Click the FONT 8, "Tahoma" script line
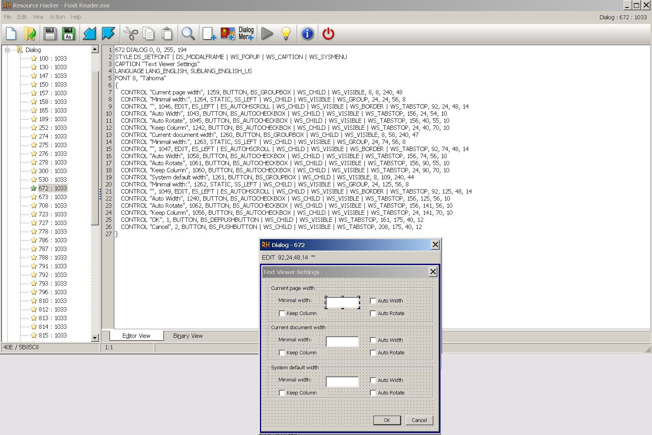The width and height of the screenshot is (652, 435). 141,78
